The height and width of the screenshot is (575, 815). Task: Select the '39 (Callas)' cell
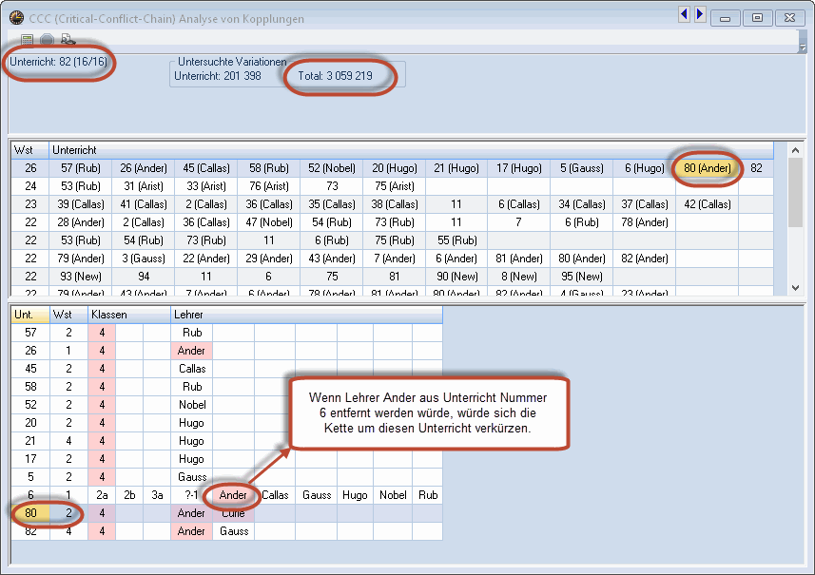(81, 204)
